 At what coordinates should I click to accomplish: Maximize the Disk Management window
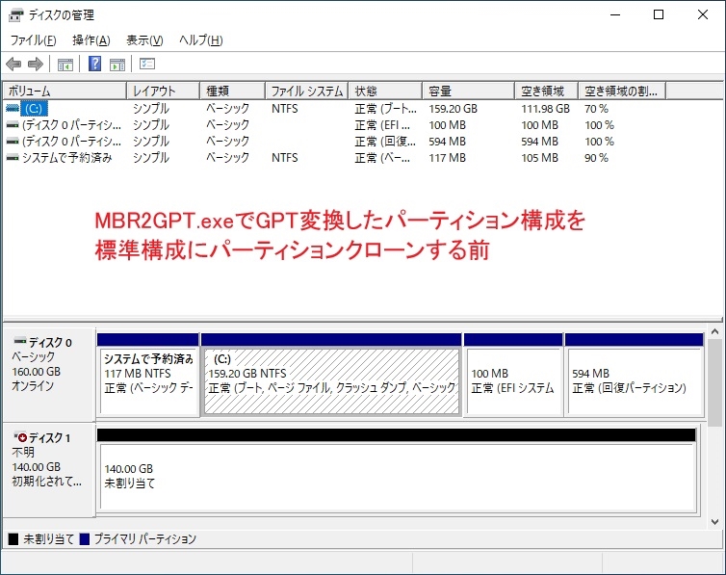click(659, 14)
